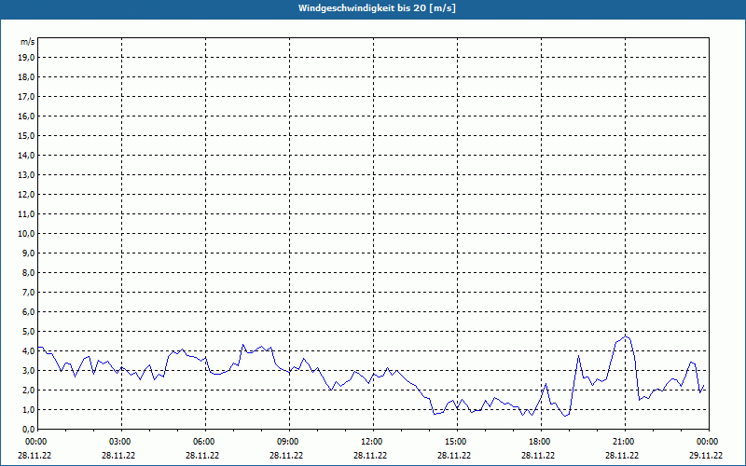Choose the '9,0' y-axis value
Screen dimensions: 746x466
tap(28, 253)
